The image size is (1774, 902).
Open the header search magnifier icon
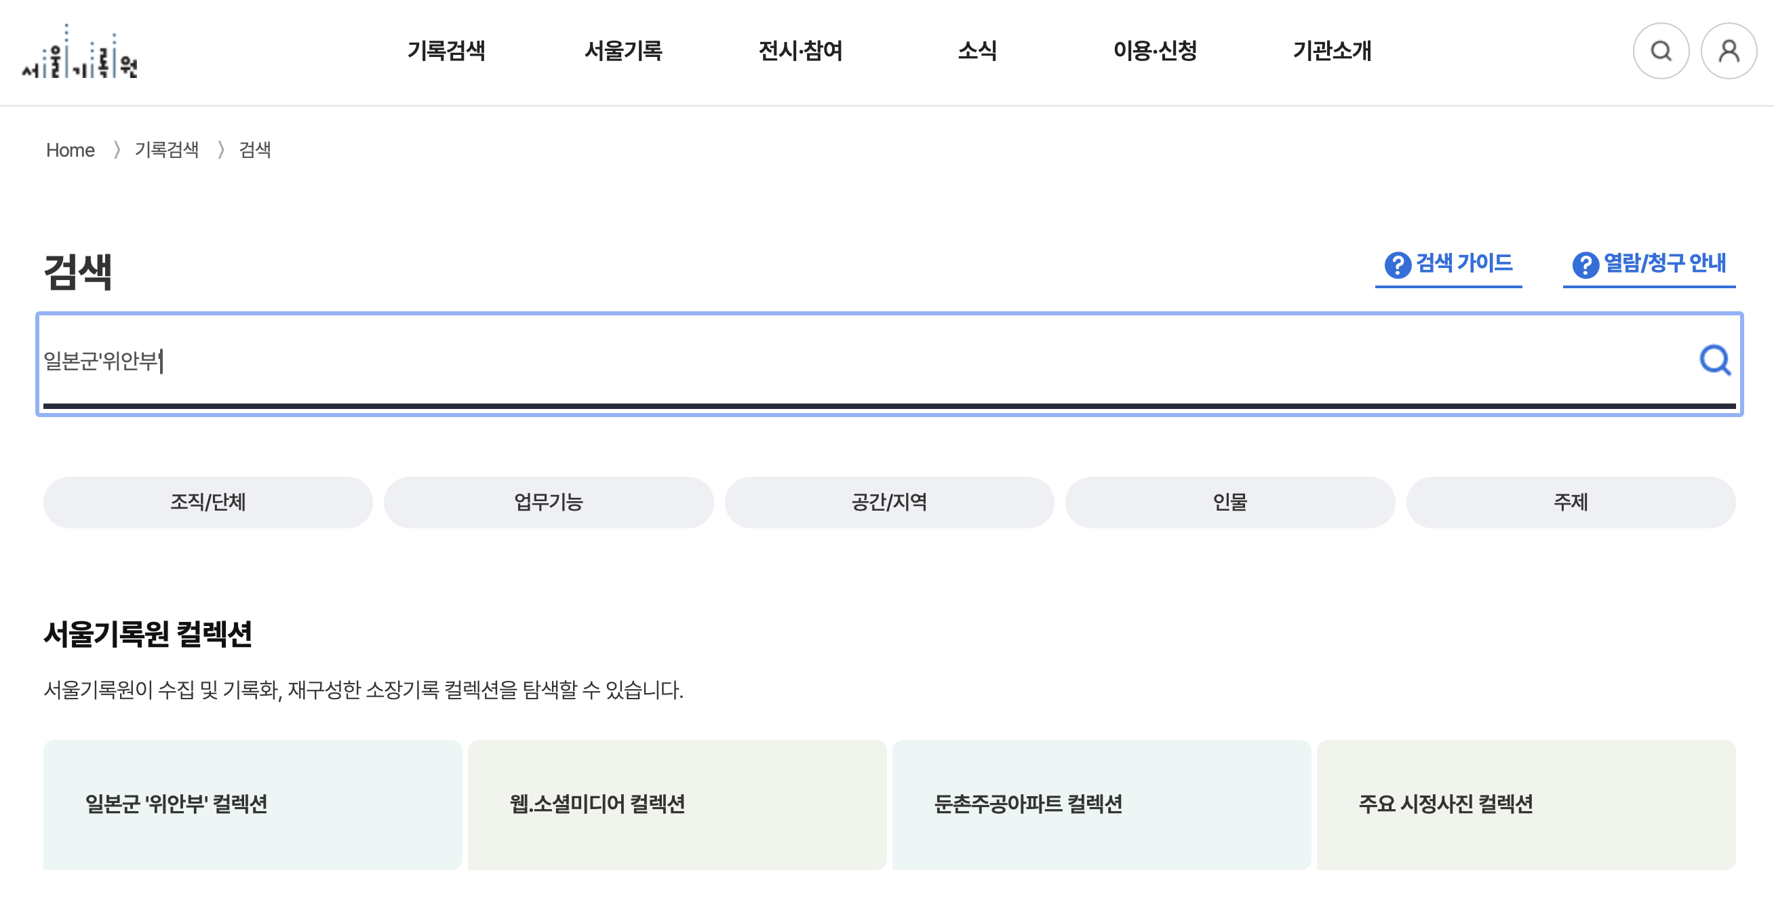click(1660, 51)
